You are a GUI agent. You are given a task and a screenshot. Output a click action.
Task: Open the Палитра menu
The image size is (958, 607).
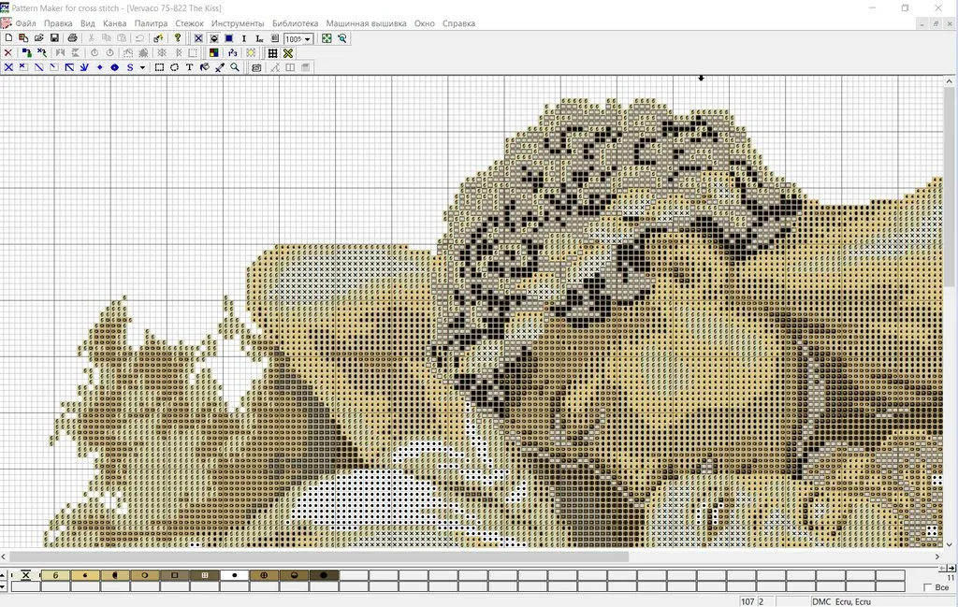[x=151, y=23]
